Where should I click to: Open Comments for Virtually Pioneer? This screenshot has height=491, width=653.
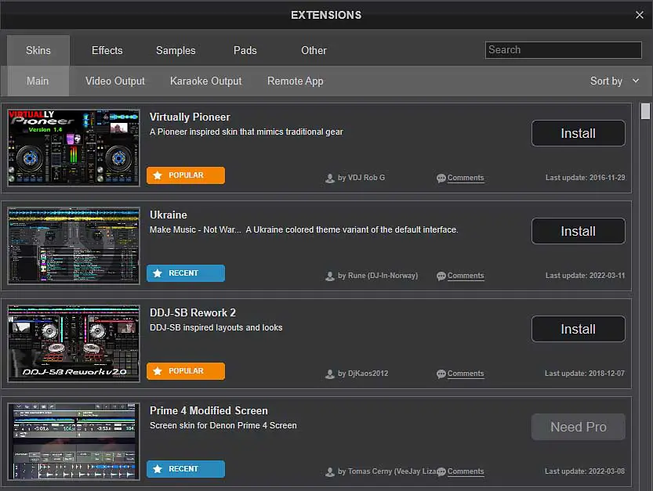click(466, 178)
